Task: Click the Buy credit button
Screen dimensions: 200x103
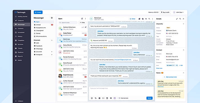Action: (x=165, y=12)
